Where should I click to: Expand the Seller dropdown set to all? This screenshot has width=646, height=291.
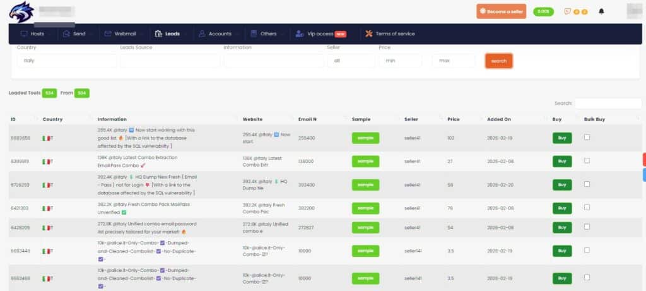(x=350, y=61)
